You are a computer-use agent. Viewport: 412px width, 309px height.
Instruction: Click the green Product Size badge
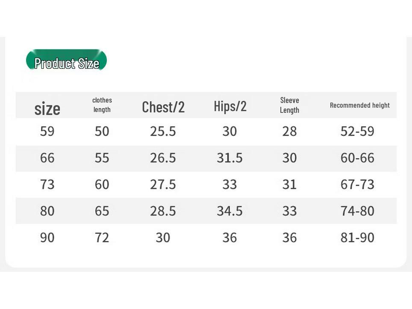[x=67, y=60]
